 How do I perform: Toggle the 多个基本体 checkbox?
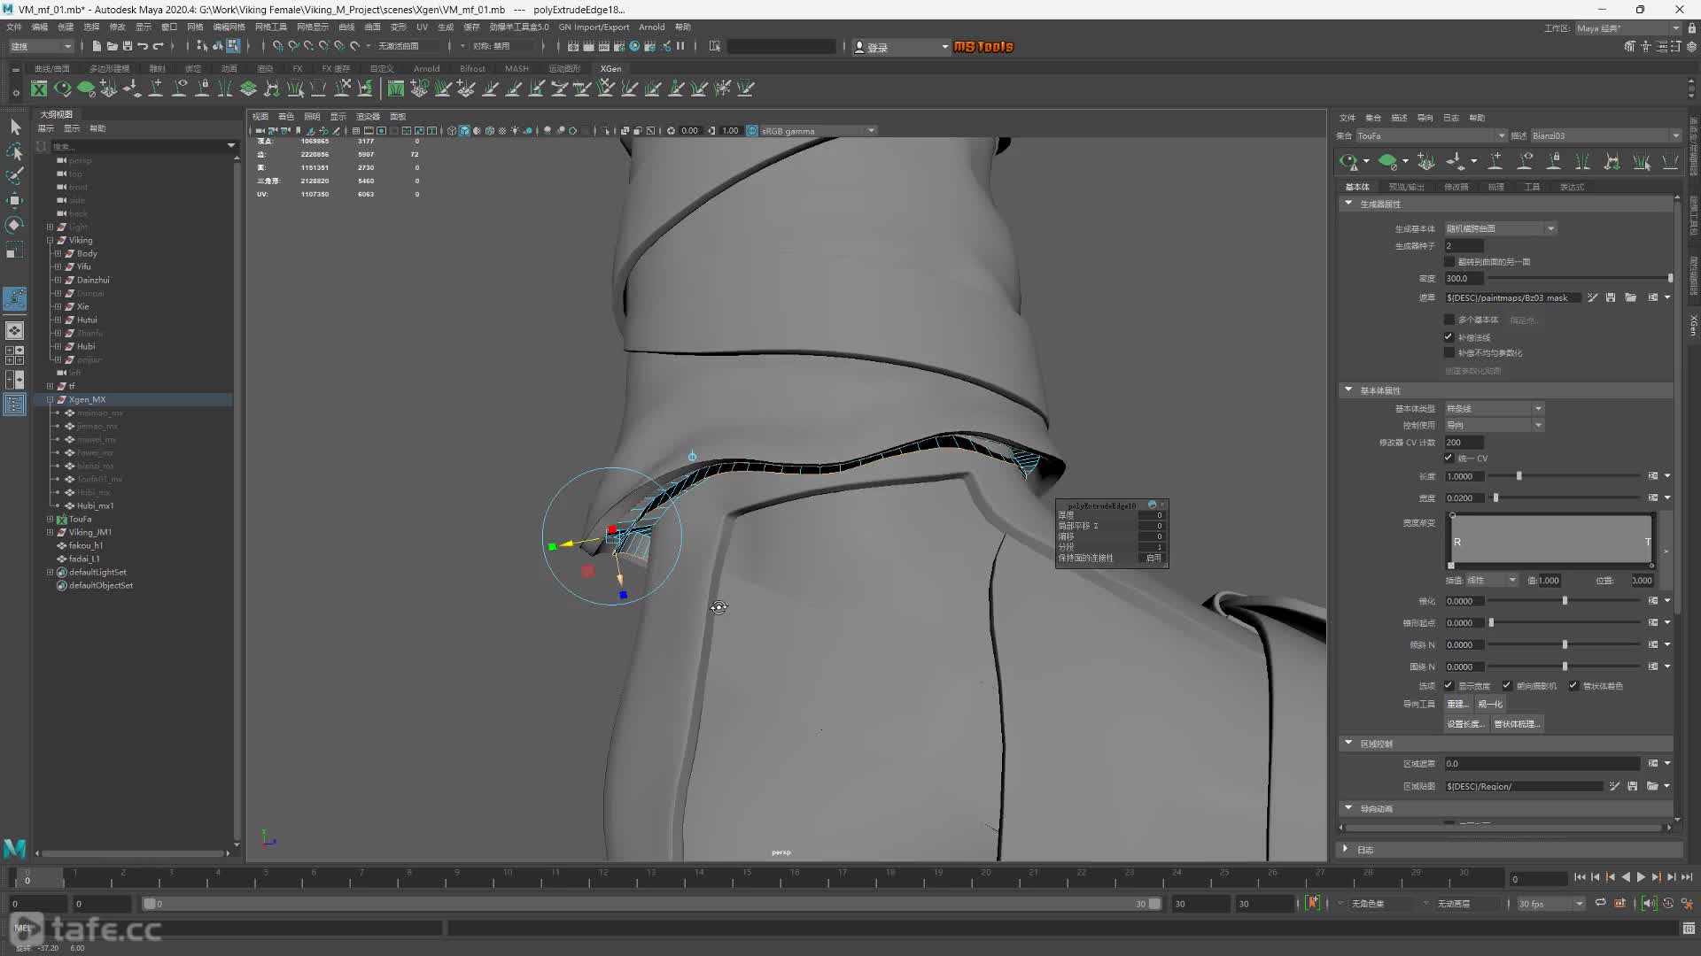pos(1449,320)
